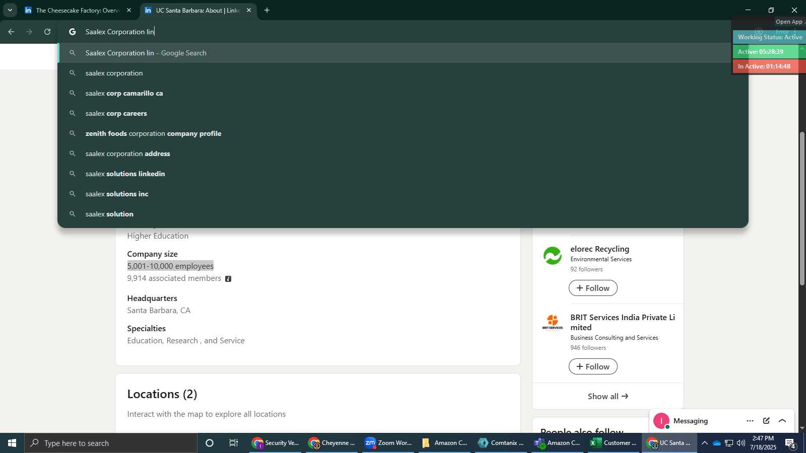Open Task View icon
The image size is (806, 453).
click(x=234, y=443)
